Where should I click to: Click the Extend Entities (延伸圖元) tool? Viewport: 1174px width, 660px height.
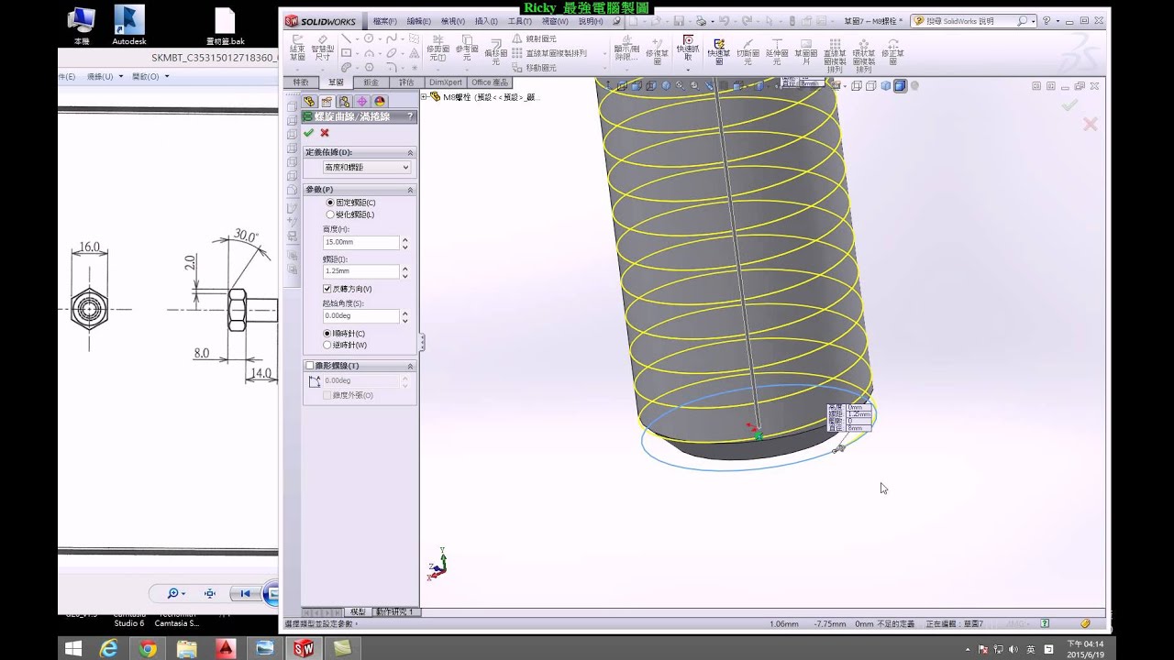click(x=777, y=50)
